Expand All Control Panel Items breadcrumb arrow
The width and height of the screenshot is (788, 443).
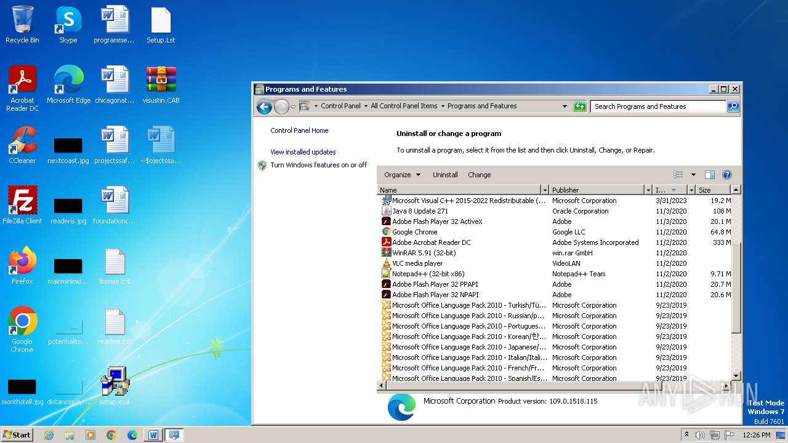(443, 106)
